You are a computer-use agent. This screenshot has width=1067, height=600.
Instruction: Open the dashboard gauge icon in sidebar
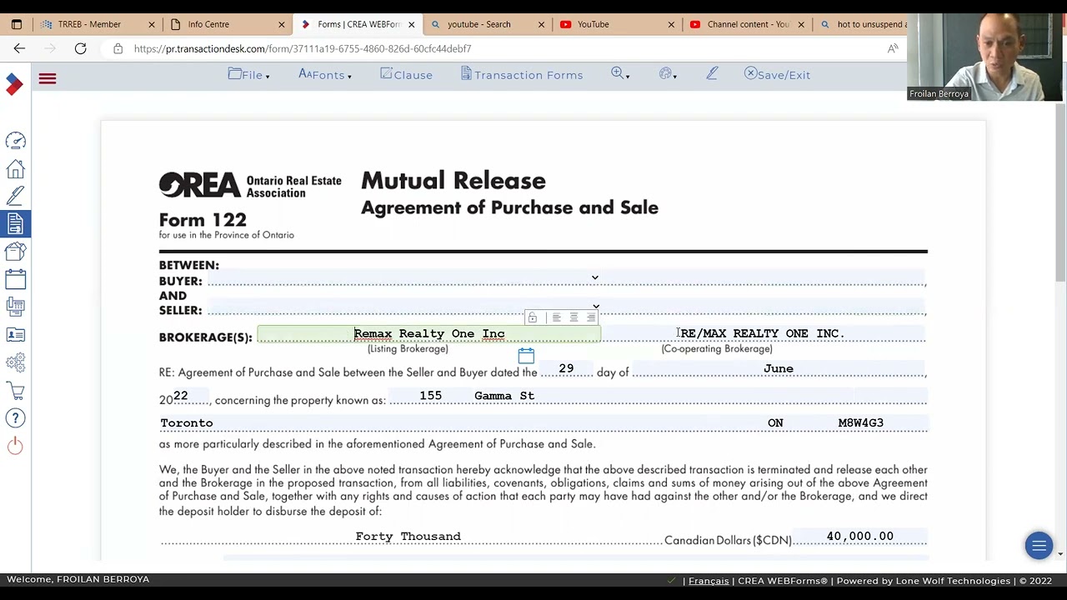[15, 141]
